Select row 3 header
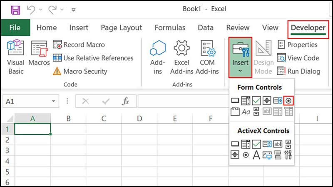This screenshot has height=187, width=333. coord(7,150)
